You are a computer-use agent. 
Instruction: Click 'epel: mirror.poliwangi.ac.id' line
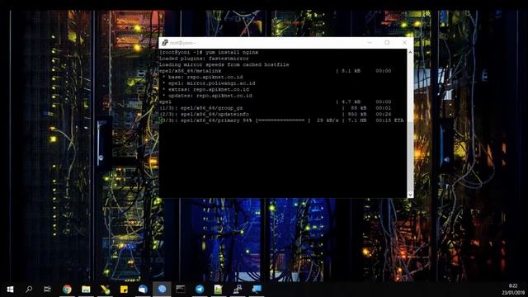click(211, 83)
